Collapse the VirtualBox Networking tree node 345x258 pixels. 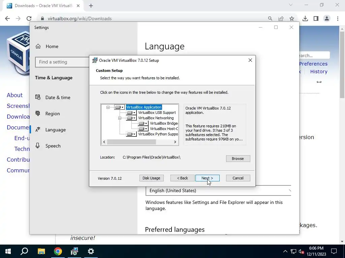coord(120,118)
